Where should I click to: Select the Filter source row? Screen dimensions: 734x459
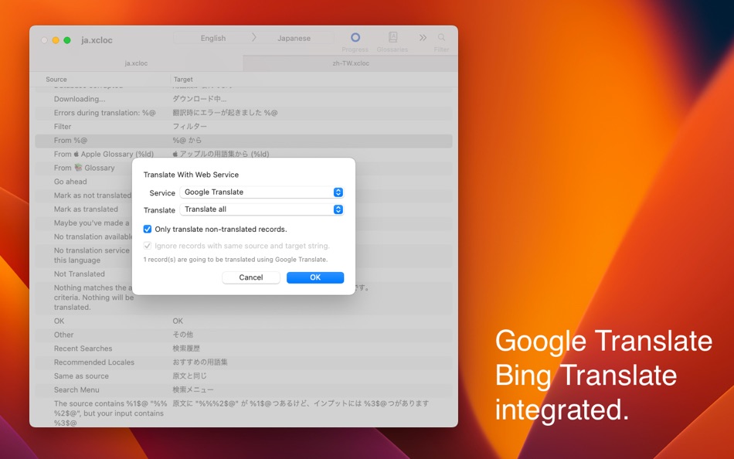(x=243, y=127)
